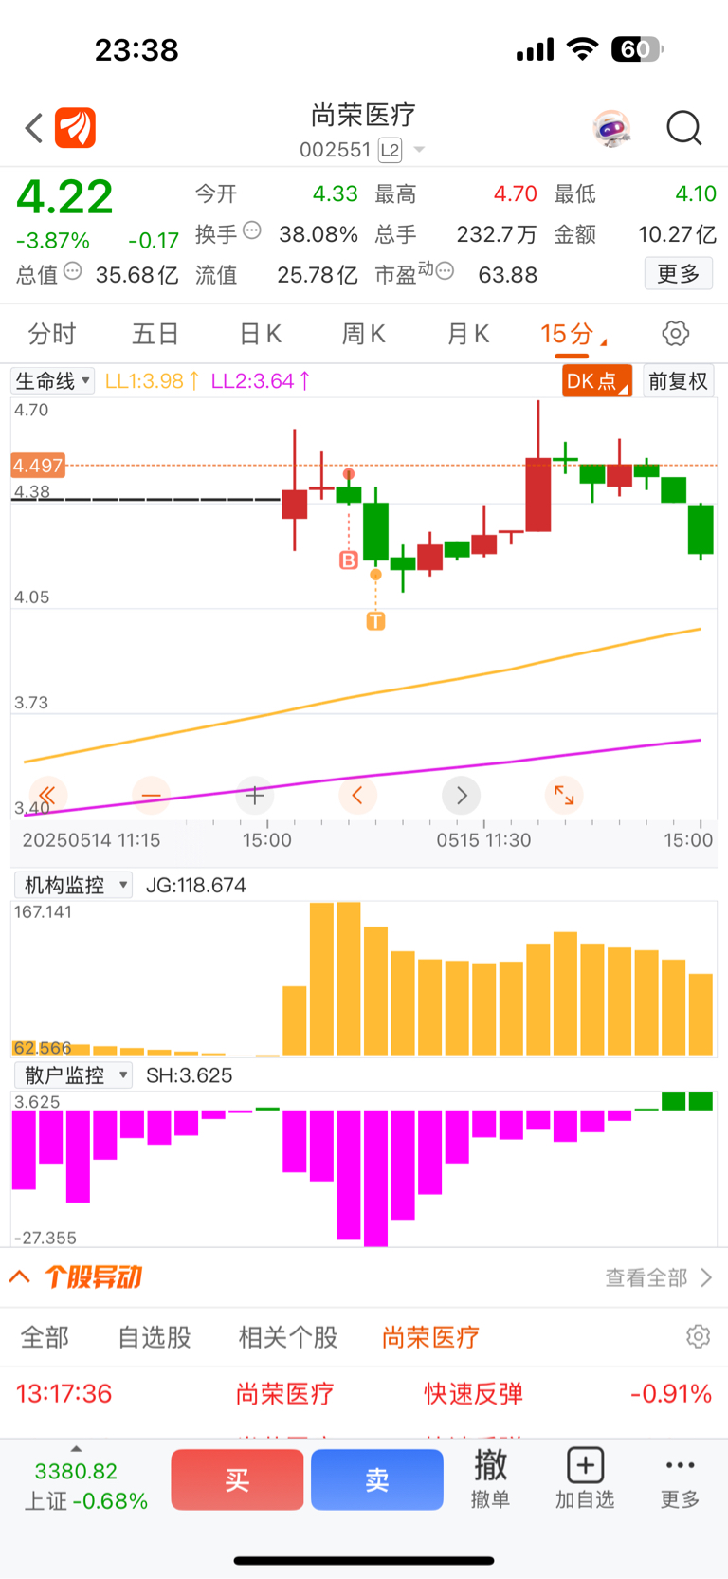This screenshot has width=728, height=1579.
Task: Tap 尚荣医疗 stock title
Action: [364, 115]
